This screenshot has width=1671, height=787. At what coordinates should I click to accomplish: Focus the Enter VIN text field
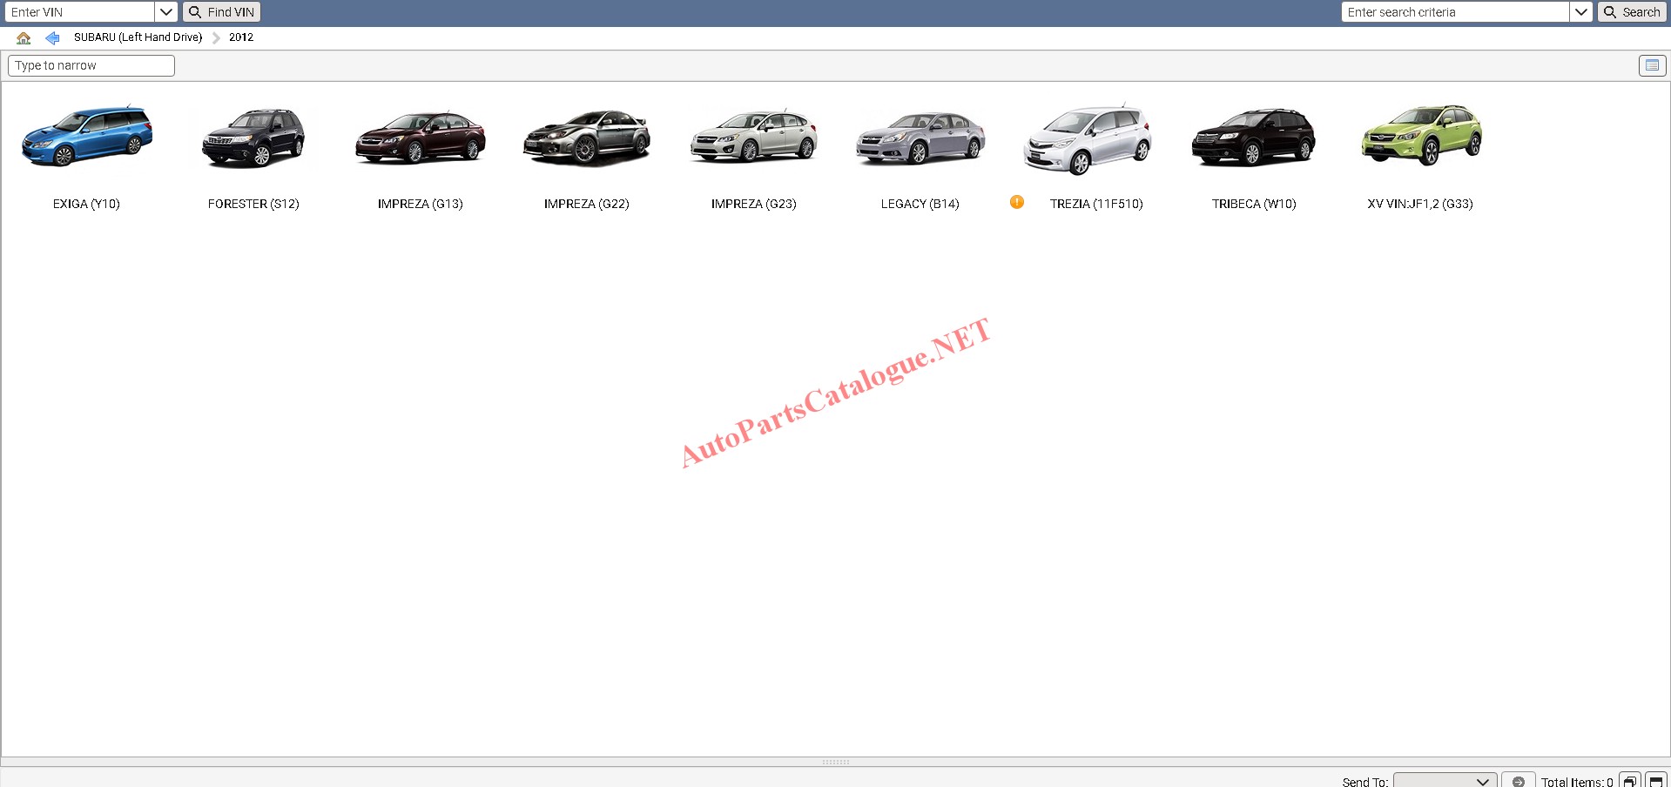(79, 12)
